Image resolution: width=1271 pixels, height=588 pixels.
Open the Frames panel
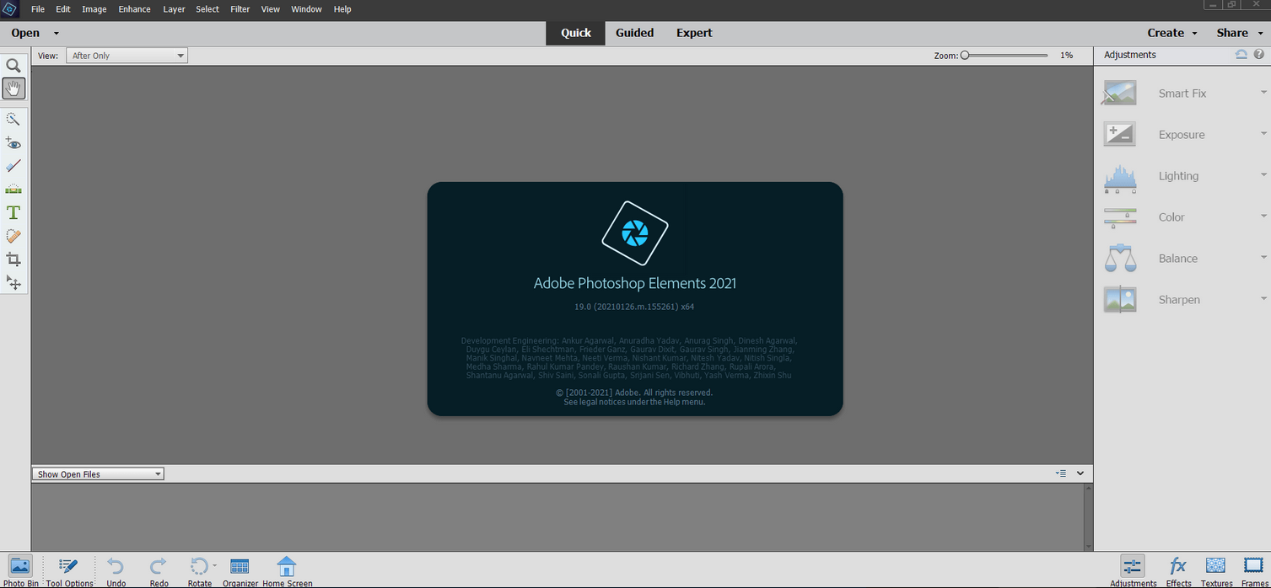coord(1254,570)
